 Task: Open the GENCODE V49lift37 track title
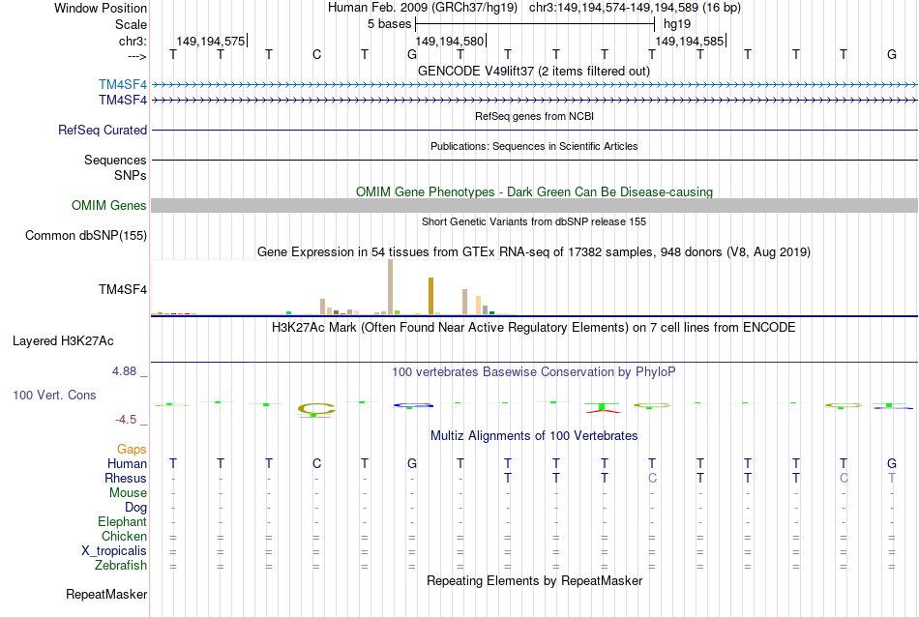click(x=533, y=71)
